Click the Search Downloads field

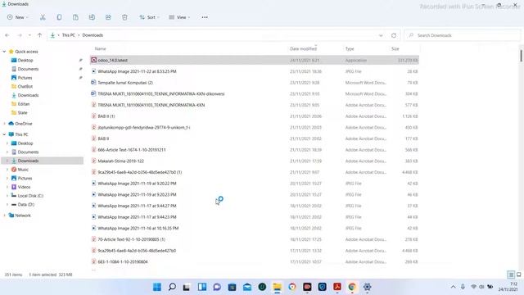tap(463, 35)
